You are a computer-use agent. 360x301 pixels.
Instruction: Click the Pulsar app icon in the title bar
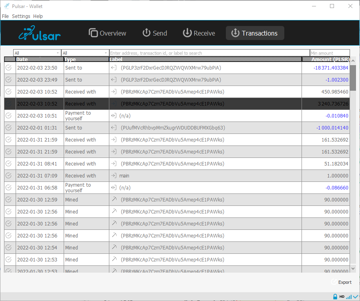pyautogui.click(x=7, y=6)
